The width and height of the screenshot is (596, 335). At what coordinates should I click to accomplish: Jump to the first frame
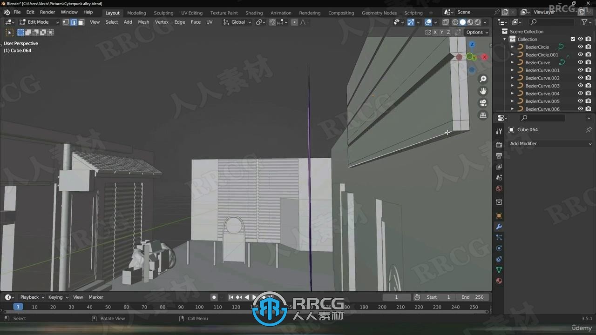pos(231,297)
